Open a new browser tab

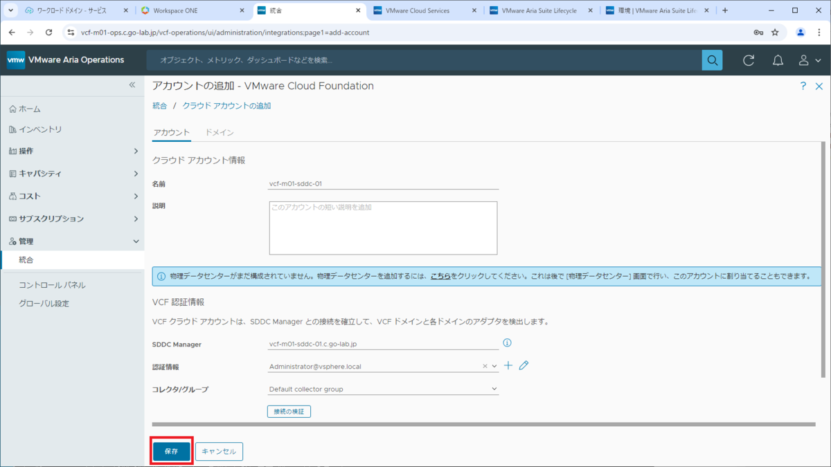[x=725, y=10]
